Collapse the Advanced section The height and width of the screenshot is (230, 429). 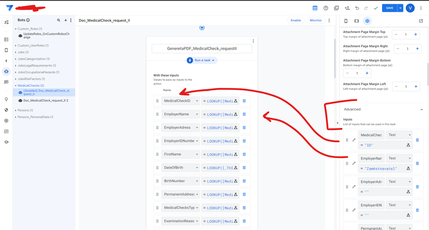point(422,110)
